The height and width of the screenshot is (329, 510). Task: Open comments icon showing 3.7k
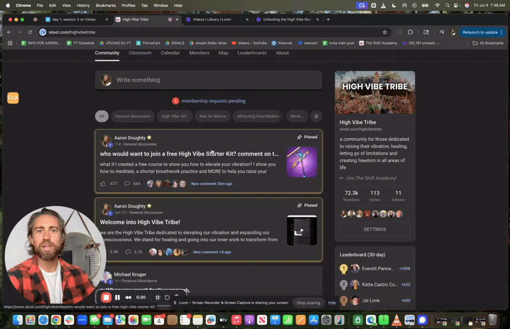(128, 252)
